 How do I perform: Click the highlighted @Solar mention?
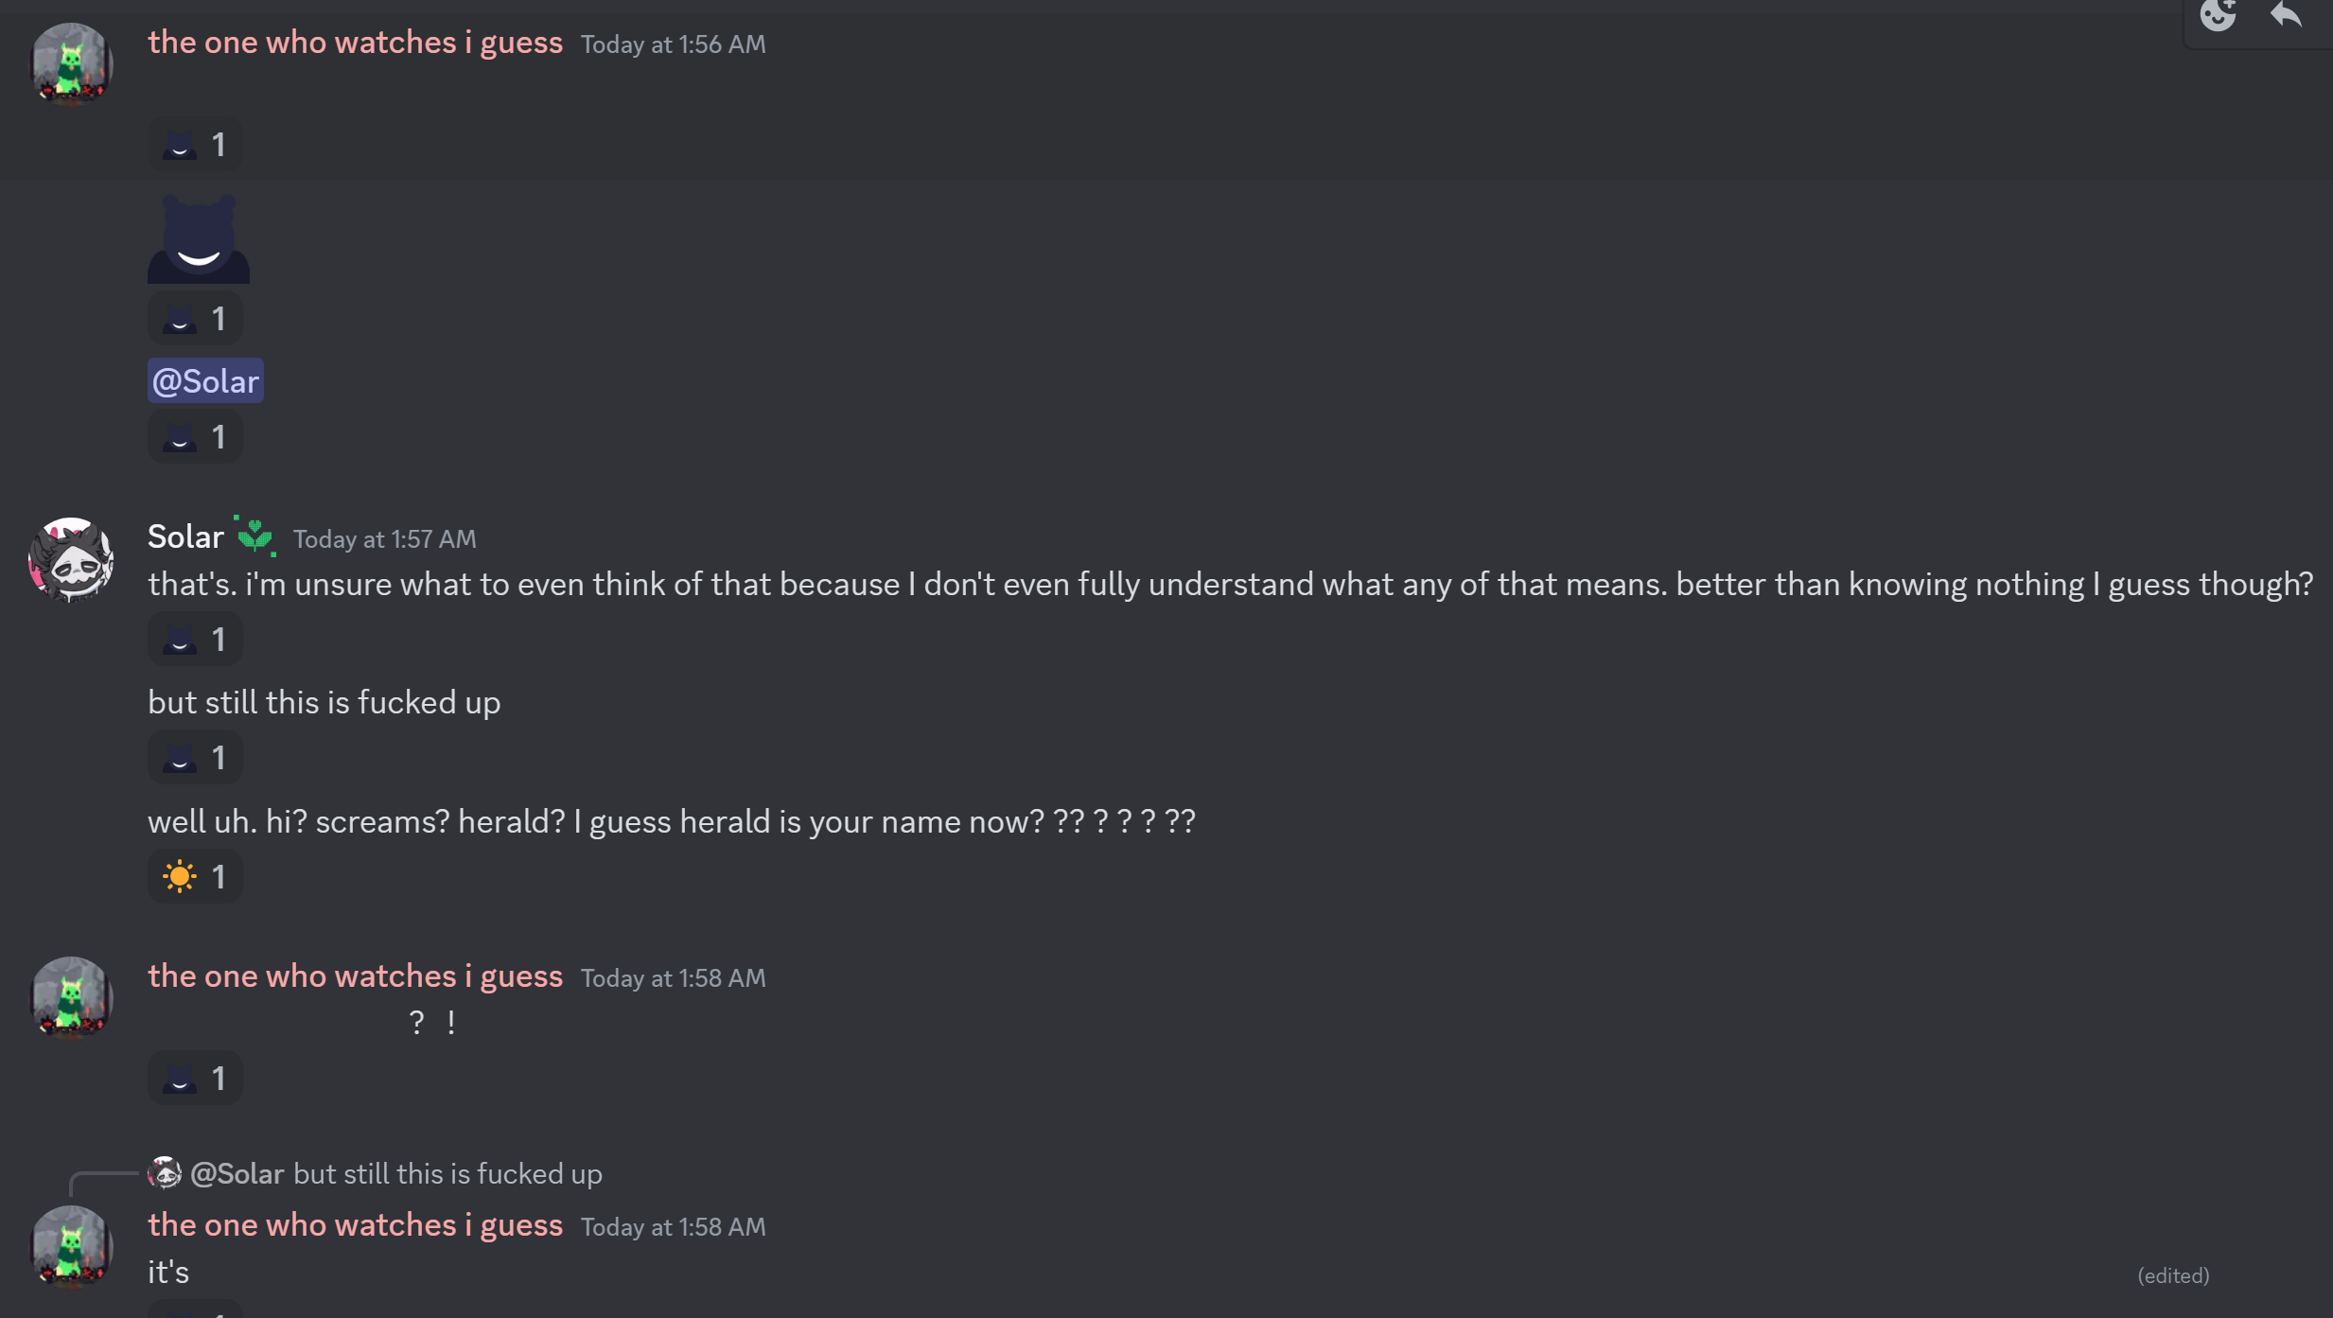coord(205,381)
